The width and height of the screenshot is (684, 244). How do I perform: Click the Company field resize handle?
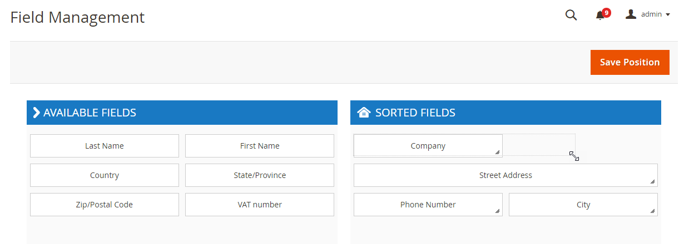coord(497,152)
